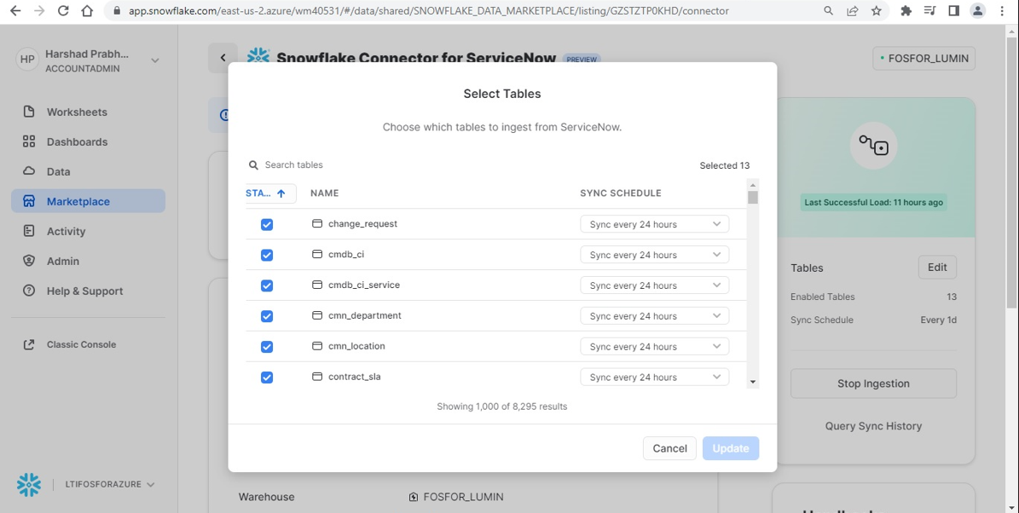Click the Snowflake logo at sidebar bottom

29,484
